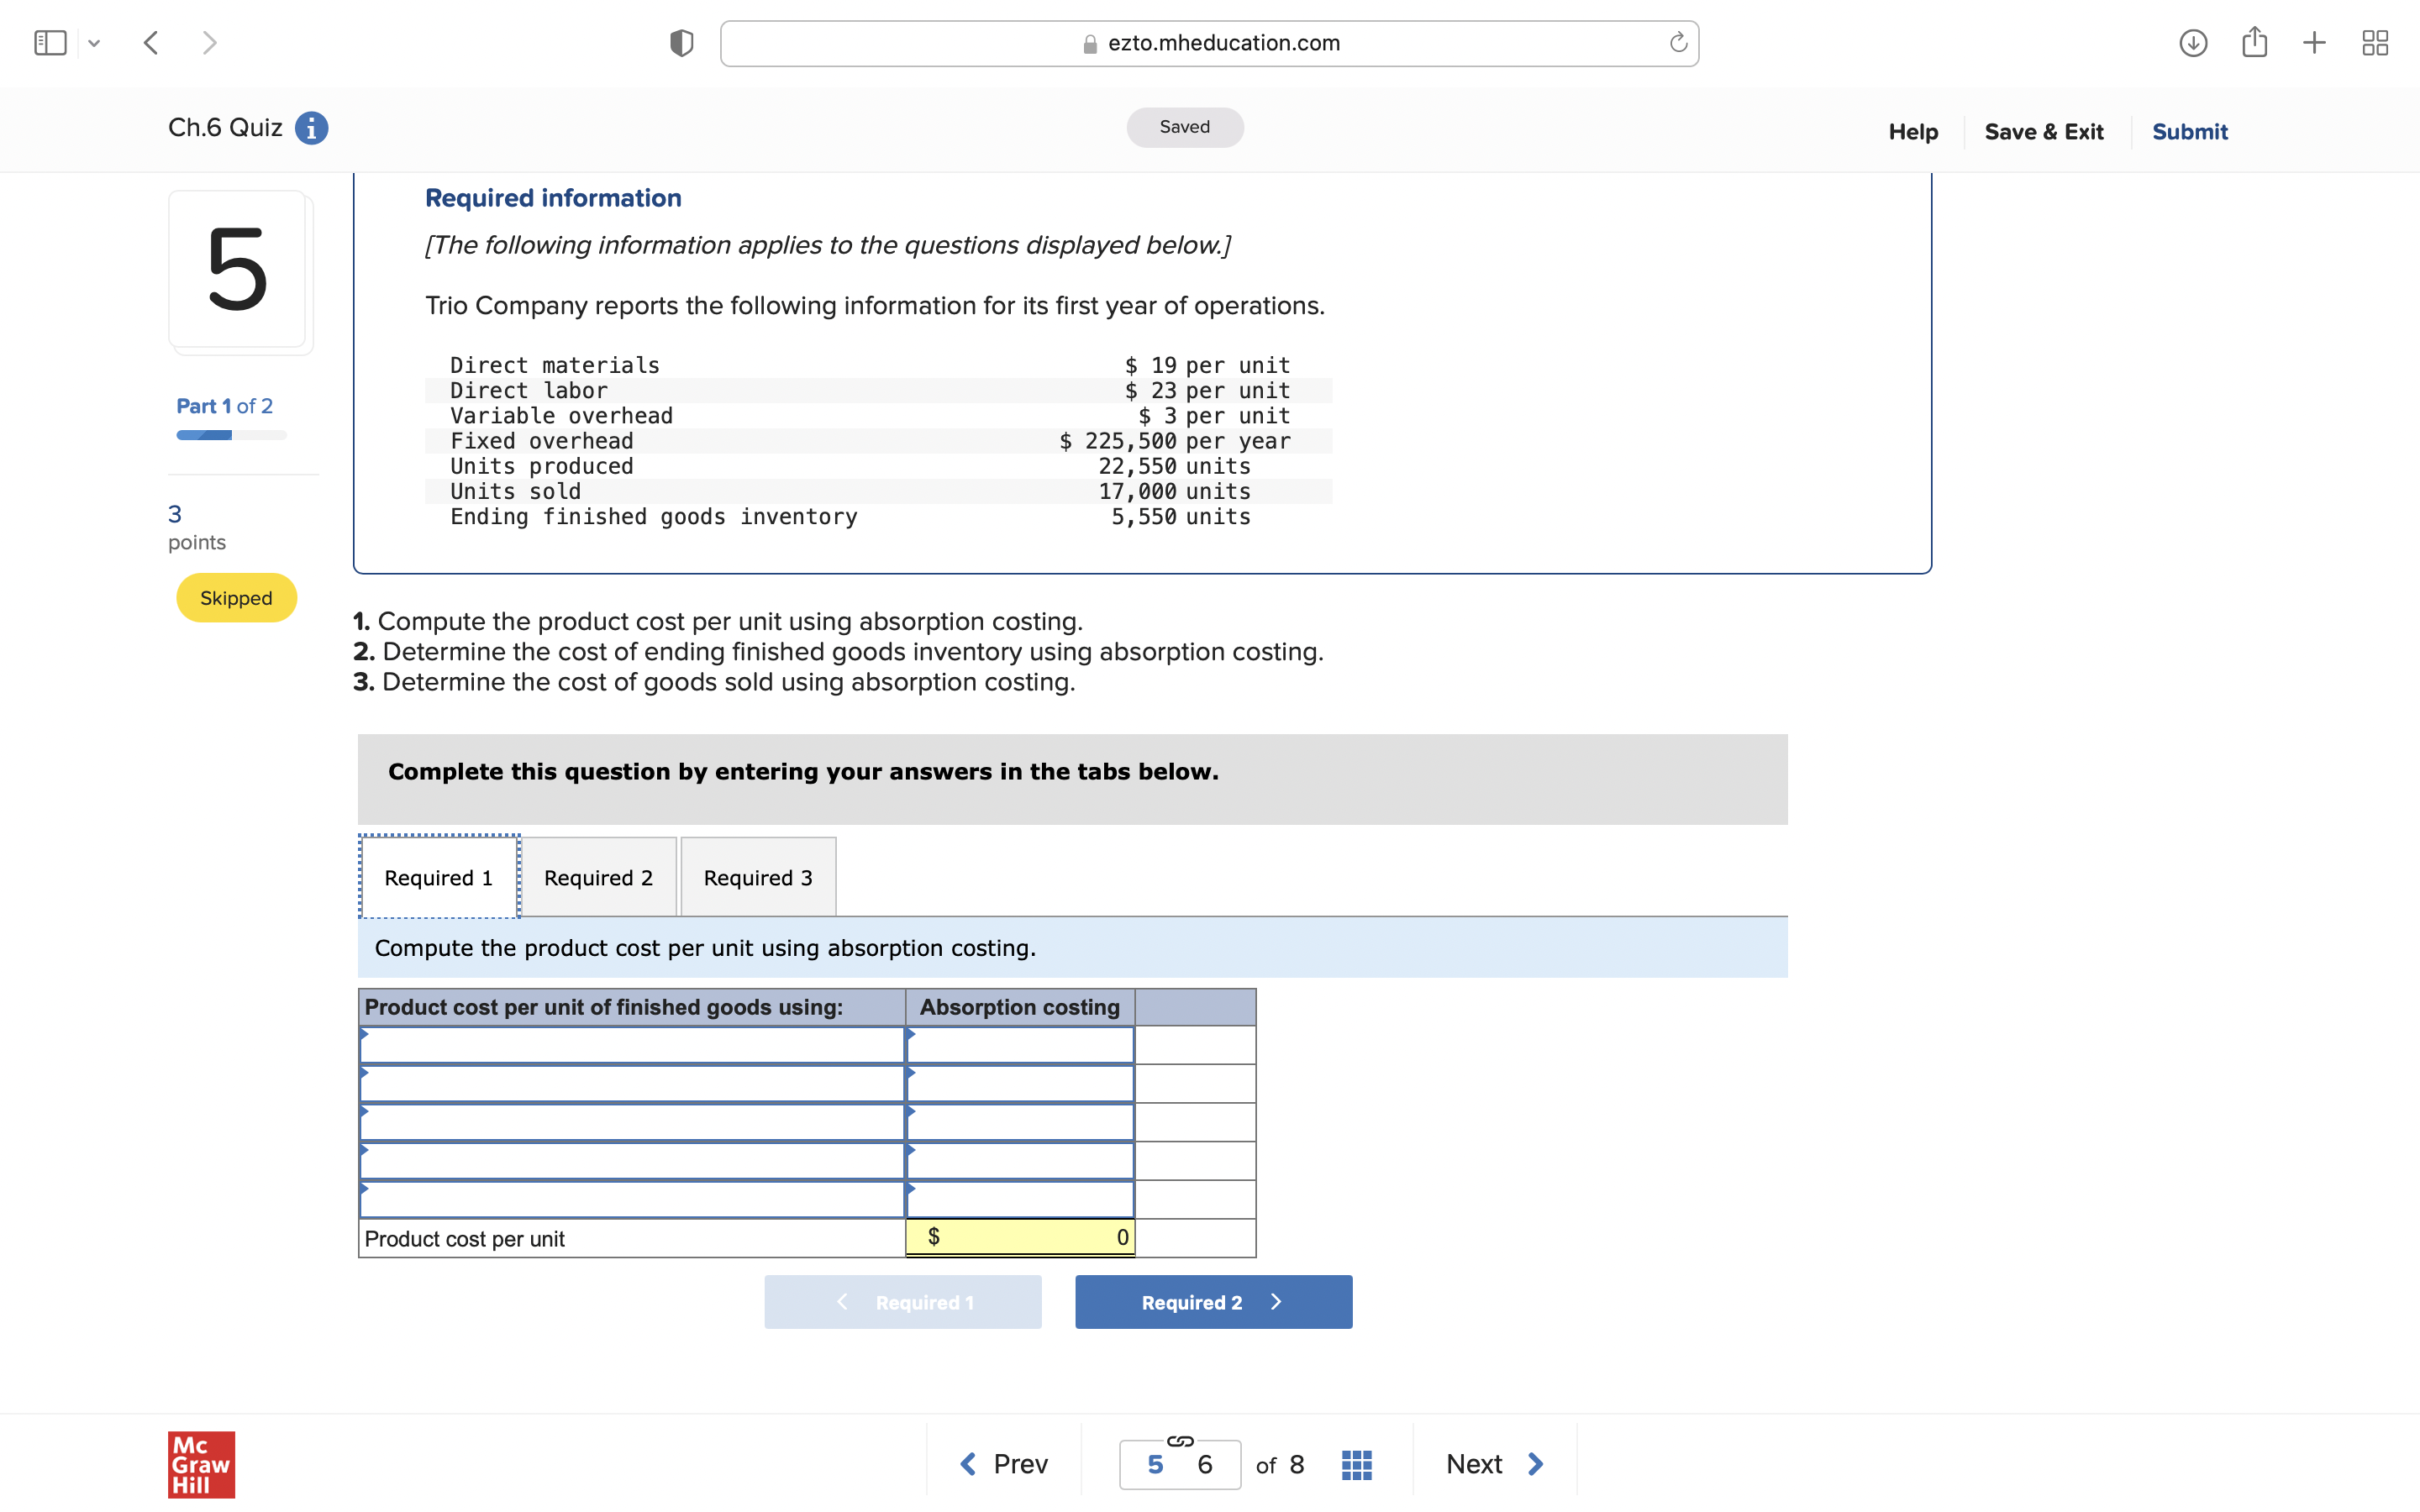This screenshot has width=2420, height=1512.
Task: Open second row label dropdown in table
Action: [x=632, y=1084]
